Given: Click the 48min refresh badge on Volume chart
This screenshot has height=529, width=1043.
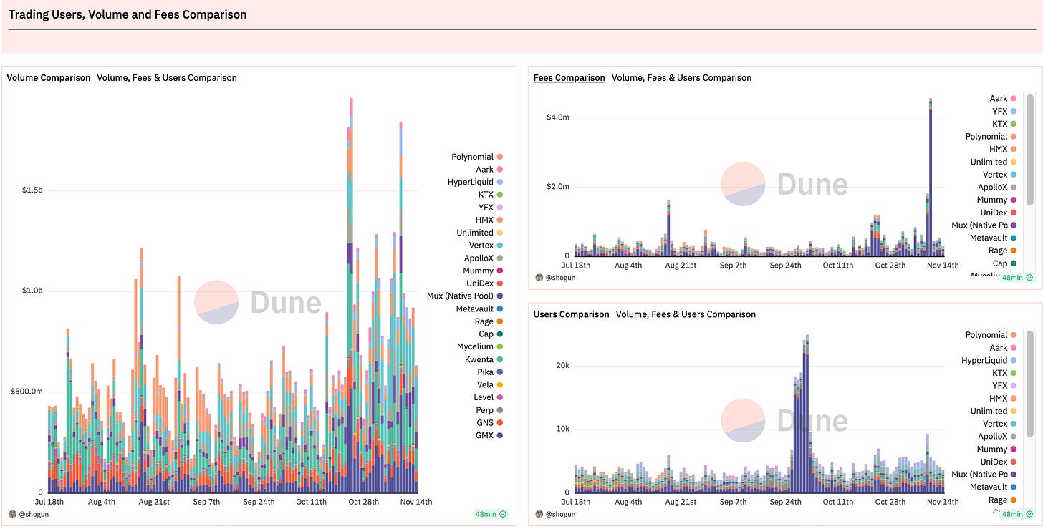Looking at the screenshot, I should pos(491,514).
